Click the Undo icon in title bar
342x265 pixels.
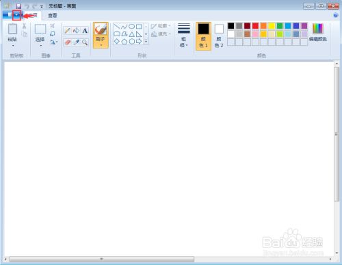pyautogui.click(x=27, y=6)
